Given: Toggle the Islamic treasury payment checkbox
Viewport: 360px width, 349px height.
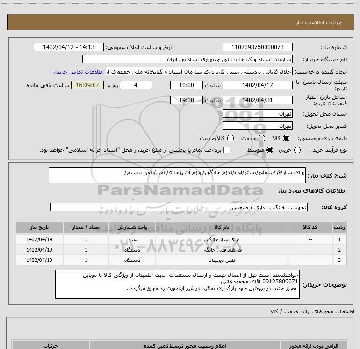Looking at the screenshot, I should click(x=227, y=150).
